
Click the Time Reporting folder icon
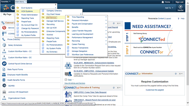click(x=68, y=17)
